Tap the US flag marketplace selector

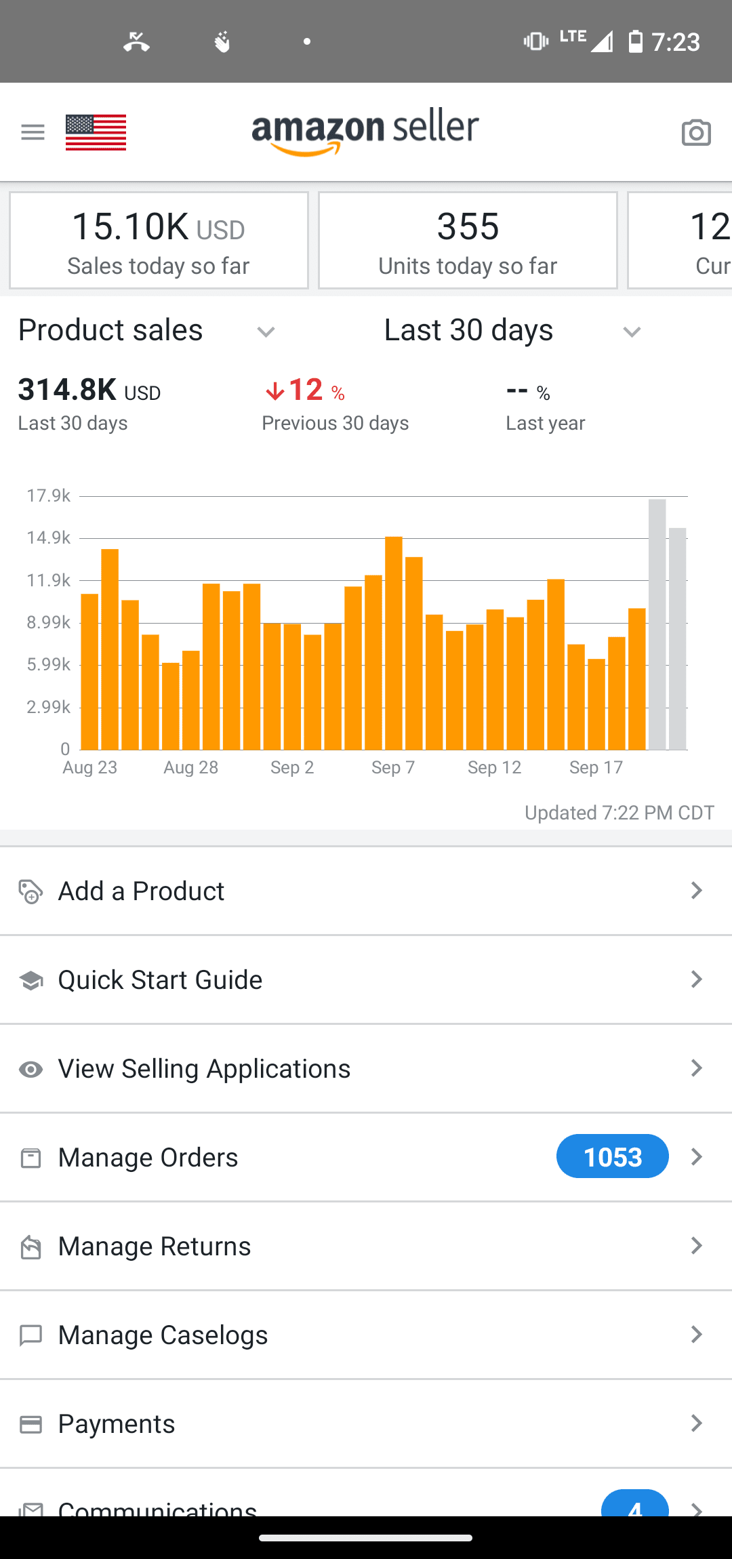pyautogui.click(x=96, y=132)
